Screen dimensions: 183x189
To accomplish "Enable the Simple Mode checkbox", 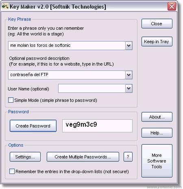I will (x=11, y=100).
